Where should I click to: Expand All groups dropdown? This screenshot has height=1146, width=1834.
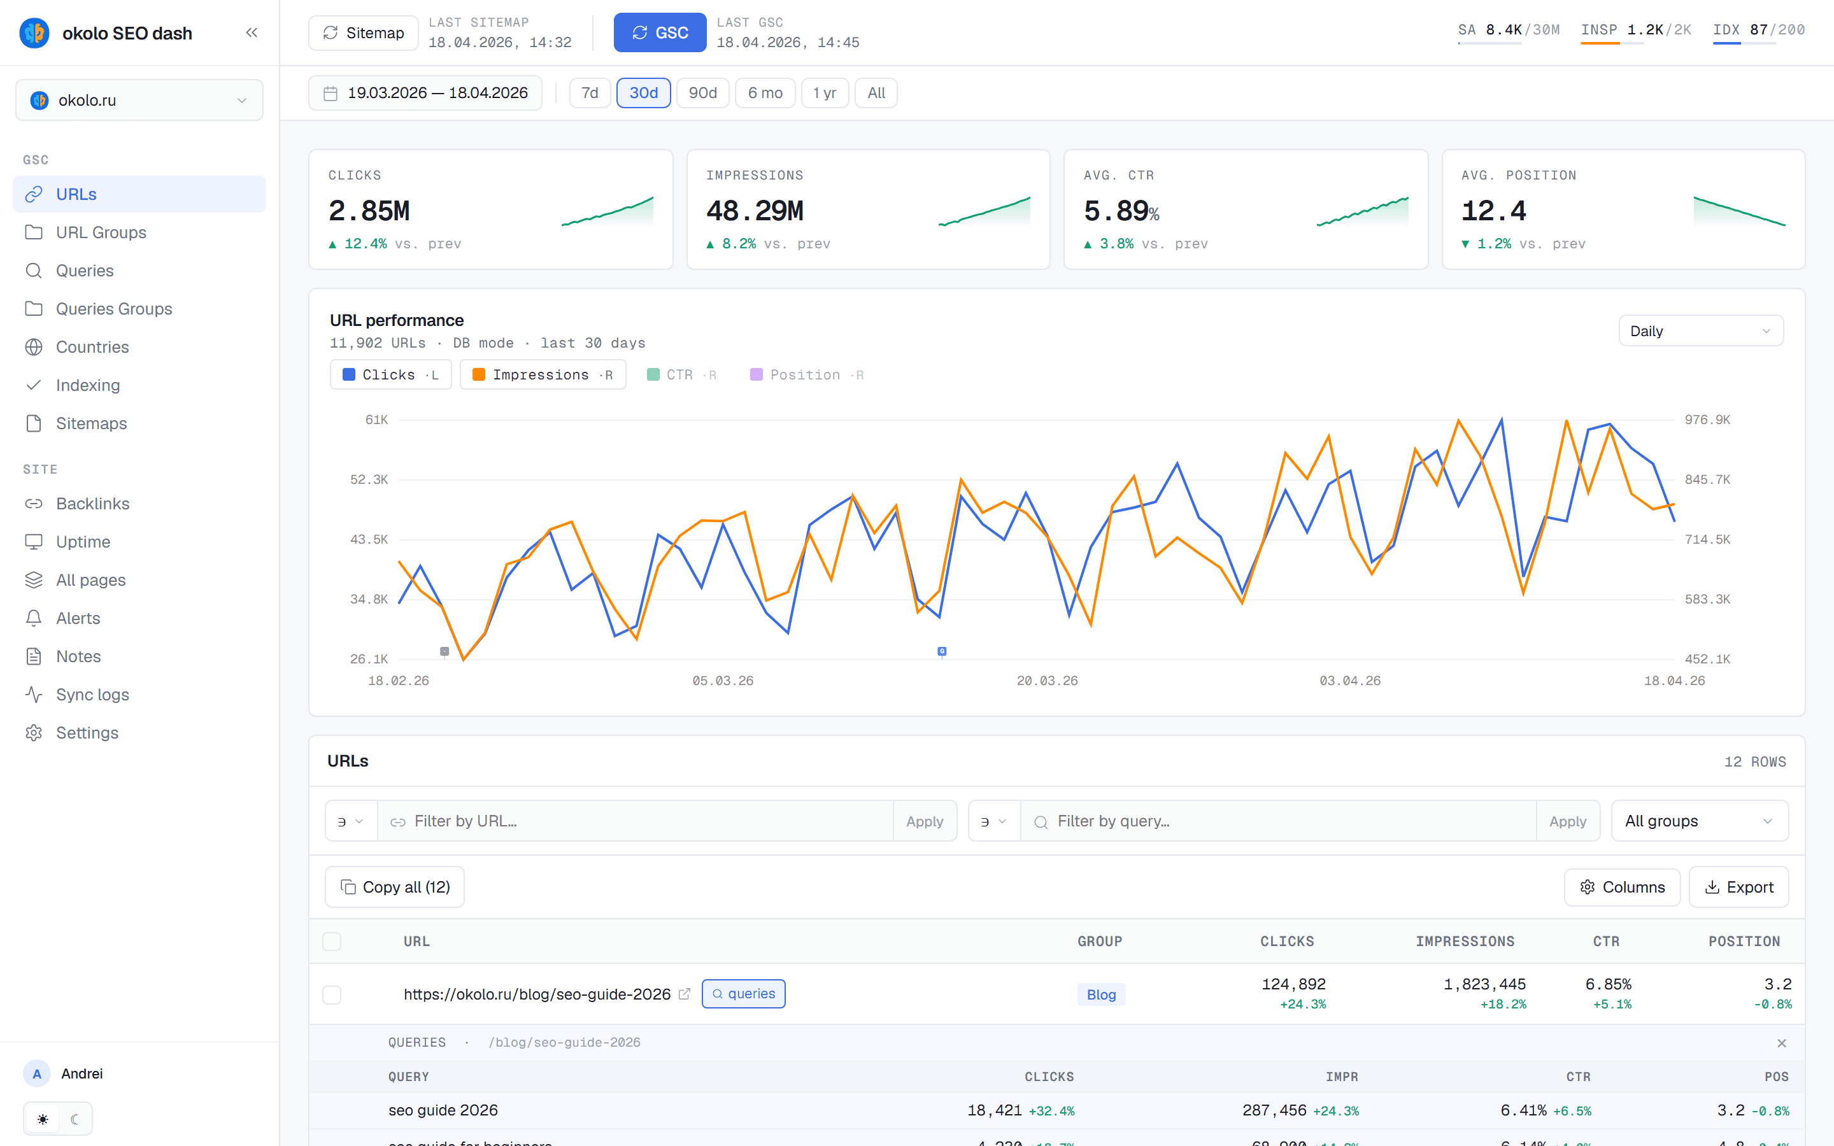click(1699, 821)
